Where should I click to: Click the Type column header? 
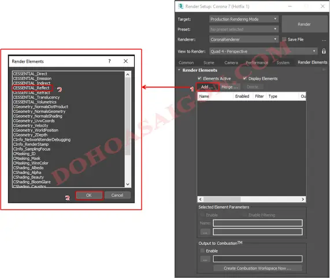point(282,96)
